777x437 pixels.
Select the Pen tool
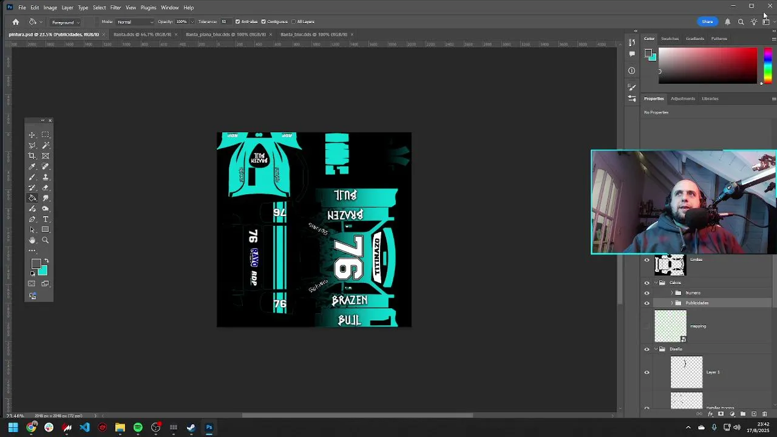click(x=32, y=219)
